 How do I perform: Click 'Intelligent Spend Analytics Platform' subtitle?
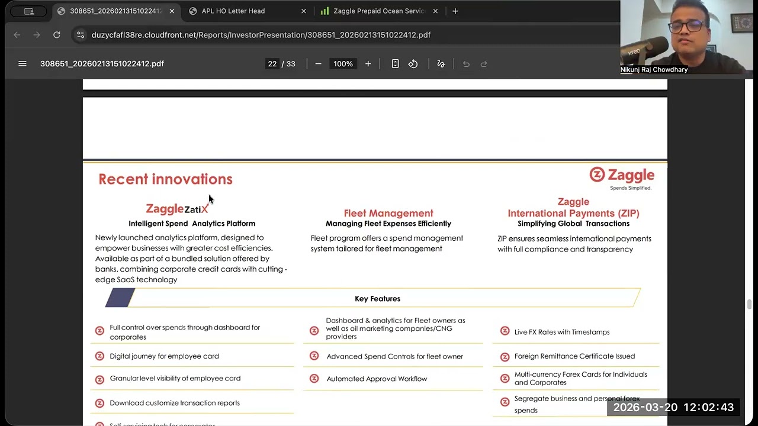click(192, 224)
